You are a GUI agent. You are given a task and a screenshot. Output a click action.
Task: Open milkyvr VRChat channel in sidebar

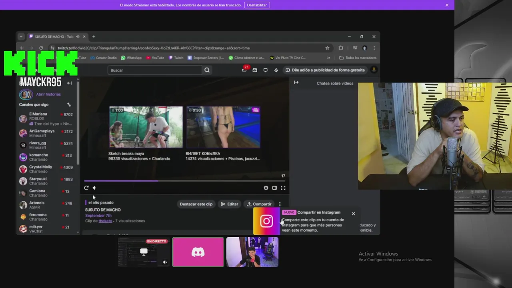coord(46,229)
